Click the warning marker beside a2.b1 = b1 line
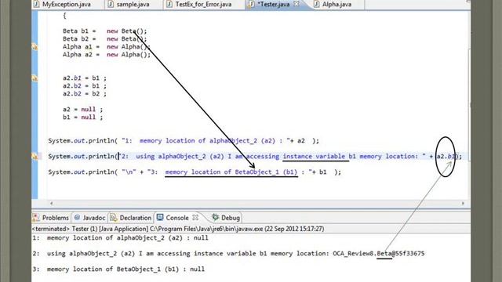Image resolution: width=502 pixels, height=282 pixels. 35,78
